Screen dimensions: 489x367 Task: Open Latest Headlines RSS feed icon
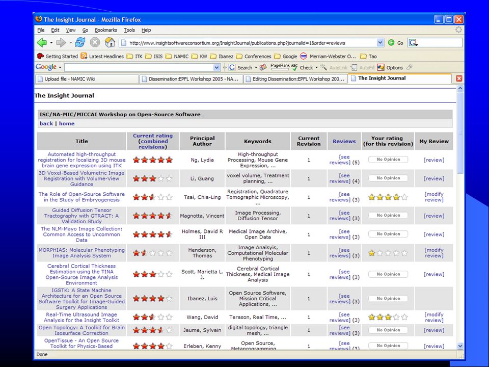pos(84,56)
